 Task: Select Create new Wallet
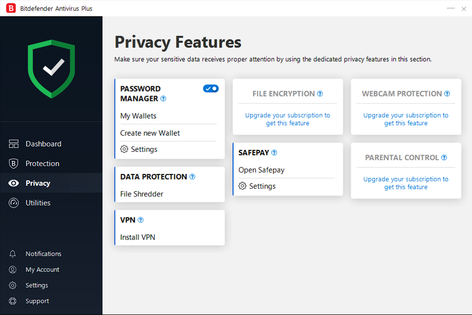point(150,133)
